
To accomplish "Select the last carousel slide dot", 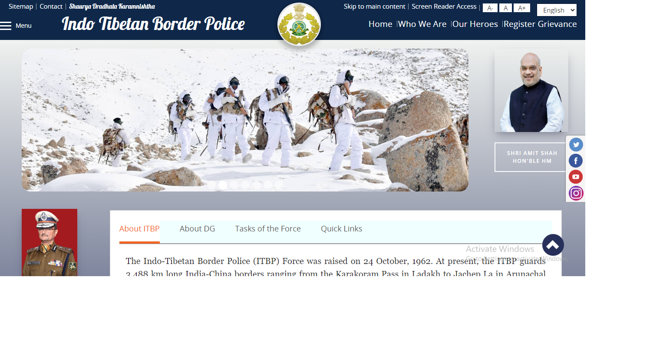I will pos(279,185).
